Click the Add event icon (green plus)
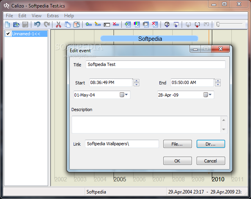Image resolution: width=251 pixels, height=199 pixels. click(88, 24)
